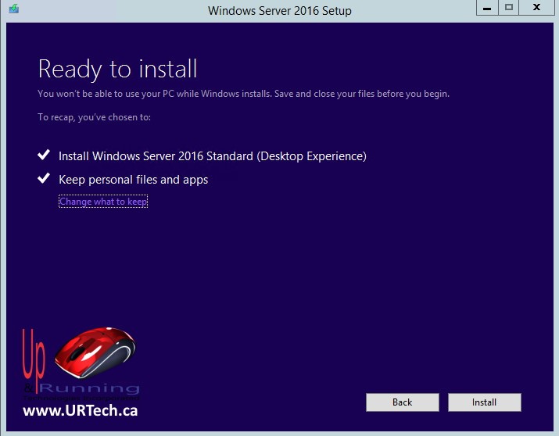The height and width of the screenshot is (436, 559).
Task: Click the Setup icon in the title bar
Action: click(x=13, y=9)
